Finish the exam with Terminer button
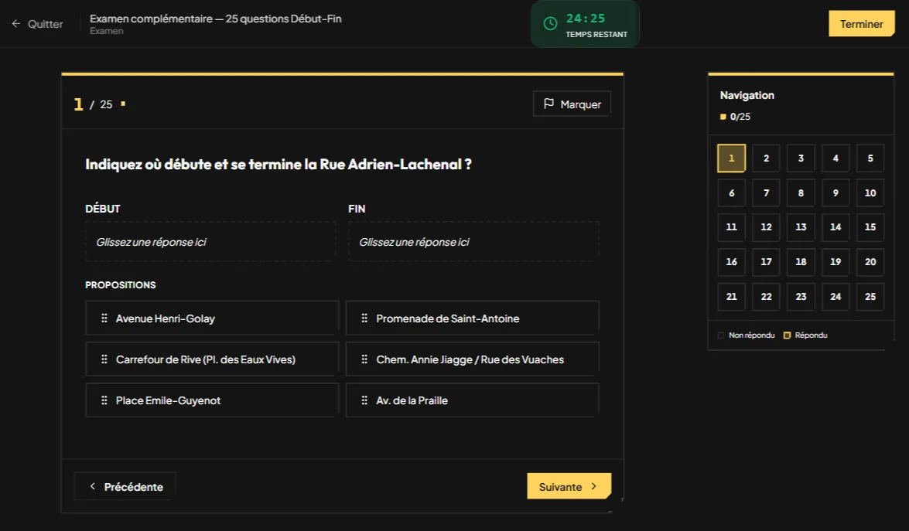 862,24
